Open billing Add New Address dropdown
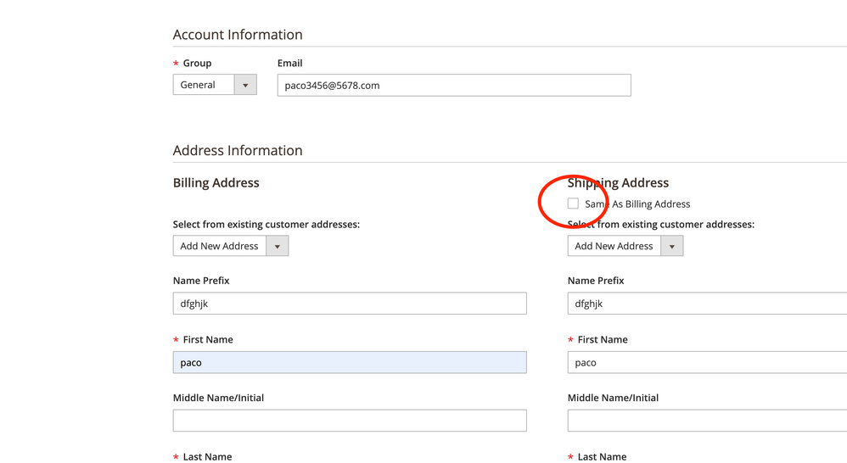 (220, 246)
